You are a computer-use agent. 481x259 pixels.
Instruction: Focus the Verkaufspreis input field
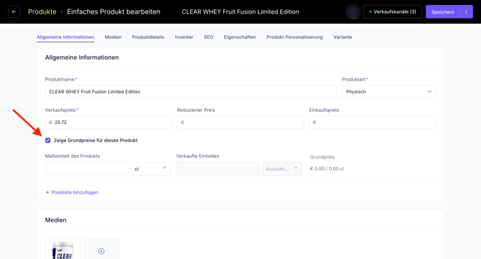pyautogui.click(x=108, y=122)
